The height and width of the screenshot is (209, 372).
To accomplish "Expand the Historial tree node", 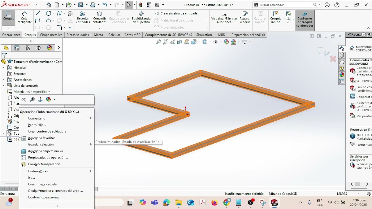I will 3,68.
